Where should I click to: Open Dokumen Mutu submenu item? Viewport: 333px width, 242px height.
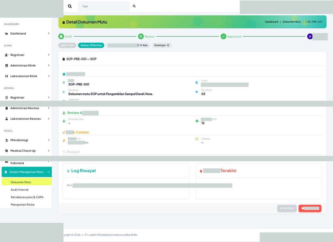point(27,182)
